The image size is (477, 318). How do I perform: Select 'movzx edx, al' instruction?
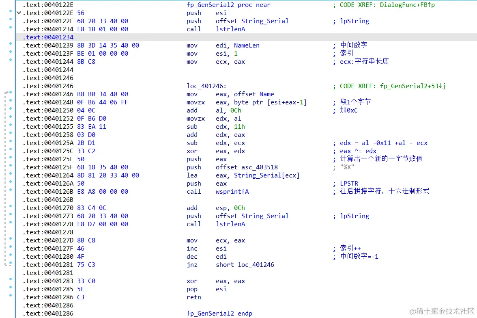click(x=214, y=119)
